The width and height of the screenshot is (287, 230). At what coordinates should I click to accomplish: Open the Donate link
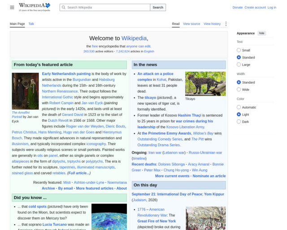tap(238, 7)
